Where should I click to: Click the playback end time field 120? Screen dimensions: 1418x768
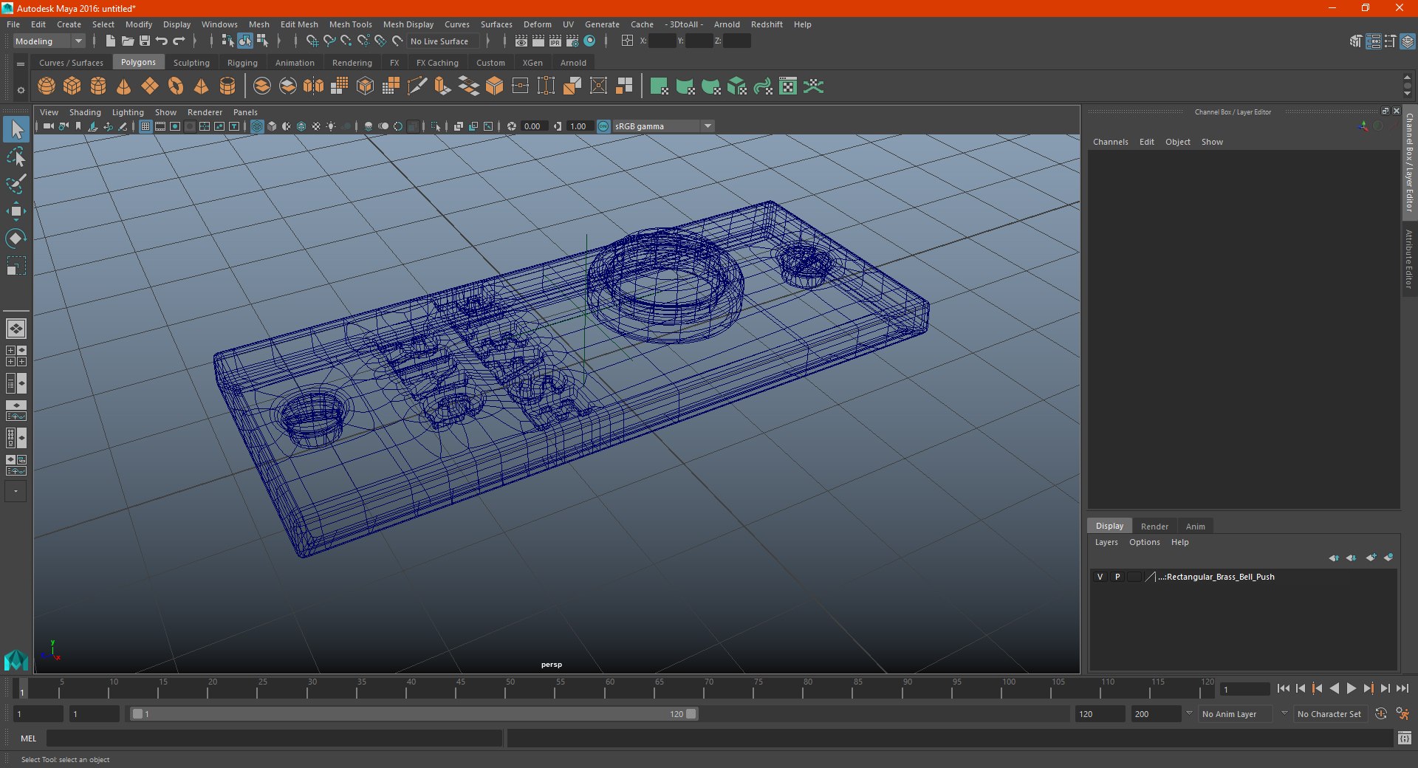[x=1100, y=714]
